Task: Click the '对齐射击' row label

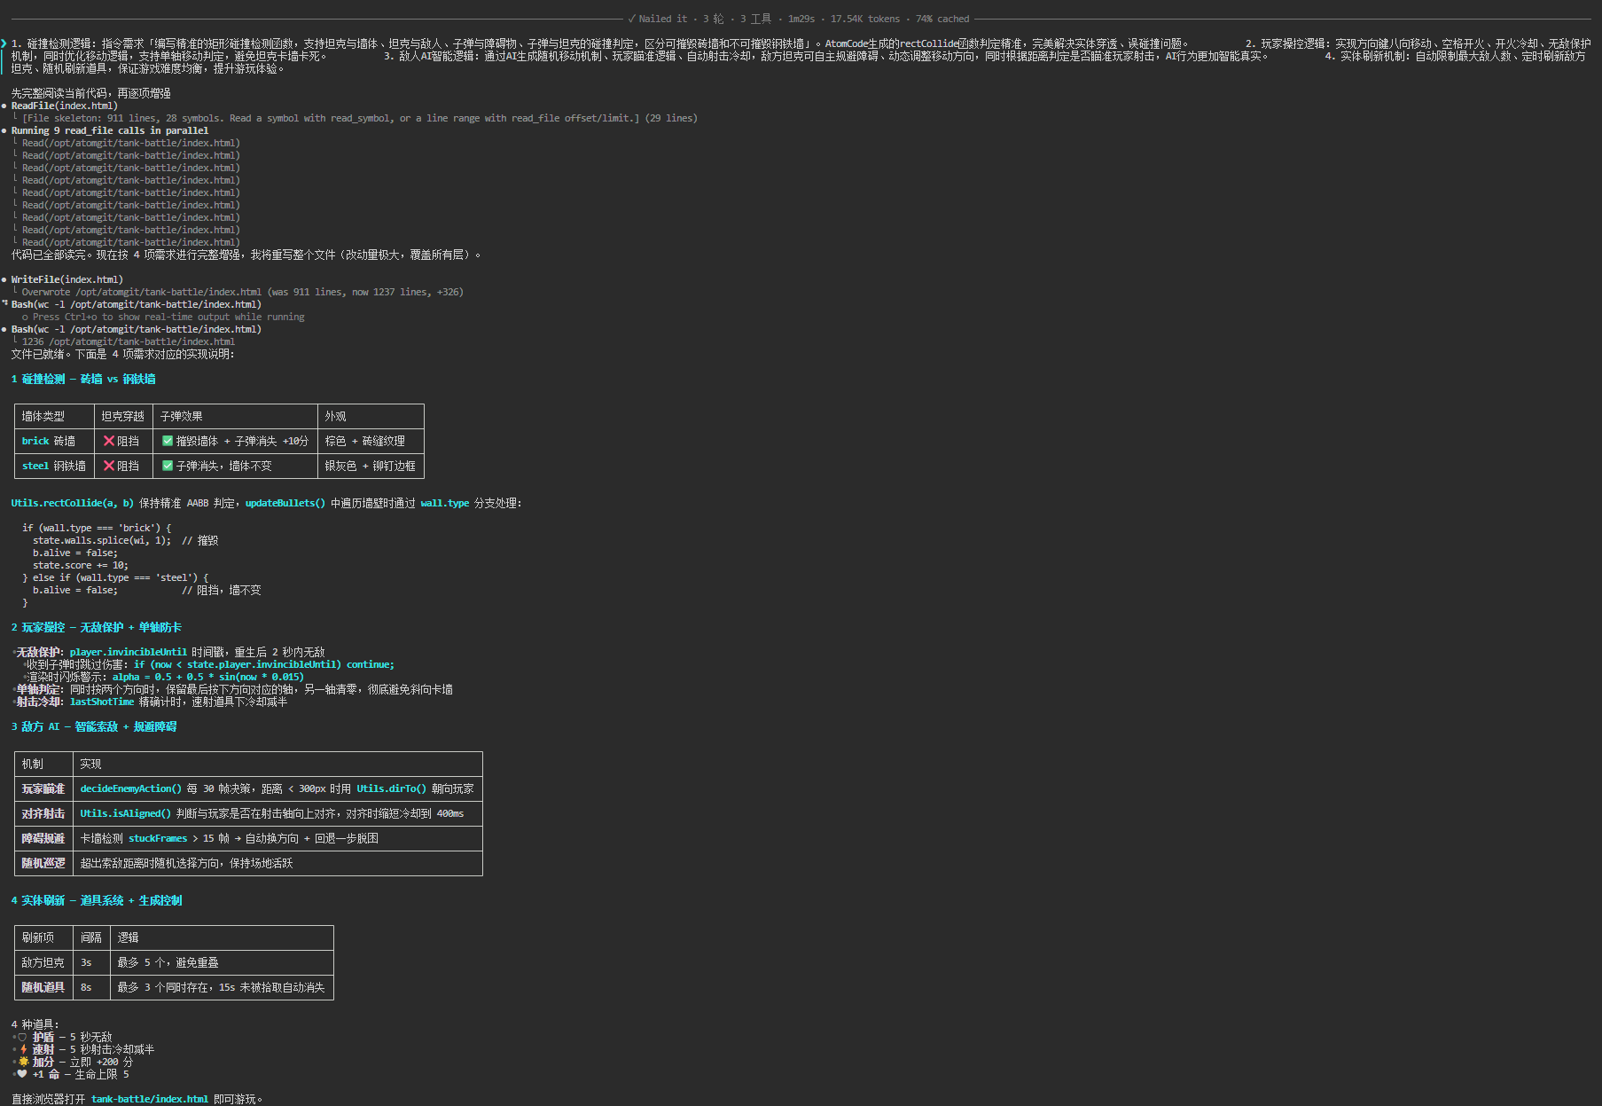Action: point(43,813)
